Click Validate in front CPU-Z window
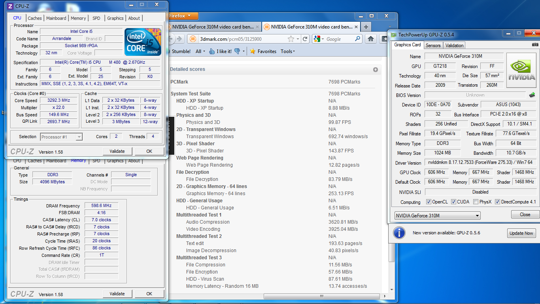The image size is (540, 304). (x=117, y=151)
